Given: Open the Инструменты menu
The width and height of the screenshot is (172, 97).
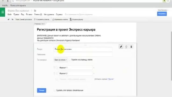Looking at the screenshot, I should [49, 14].
